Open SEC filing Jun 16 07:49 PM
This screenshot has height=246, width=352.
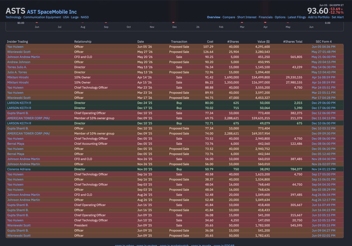pyautogui.click(x=324, y=205)
